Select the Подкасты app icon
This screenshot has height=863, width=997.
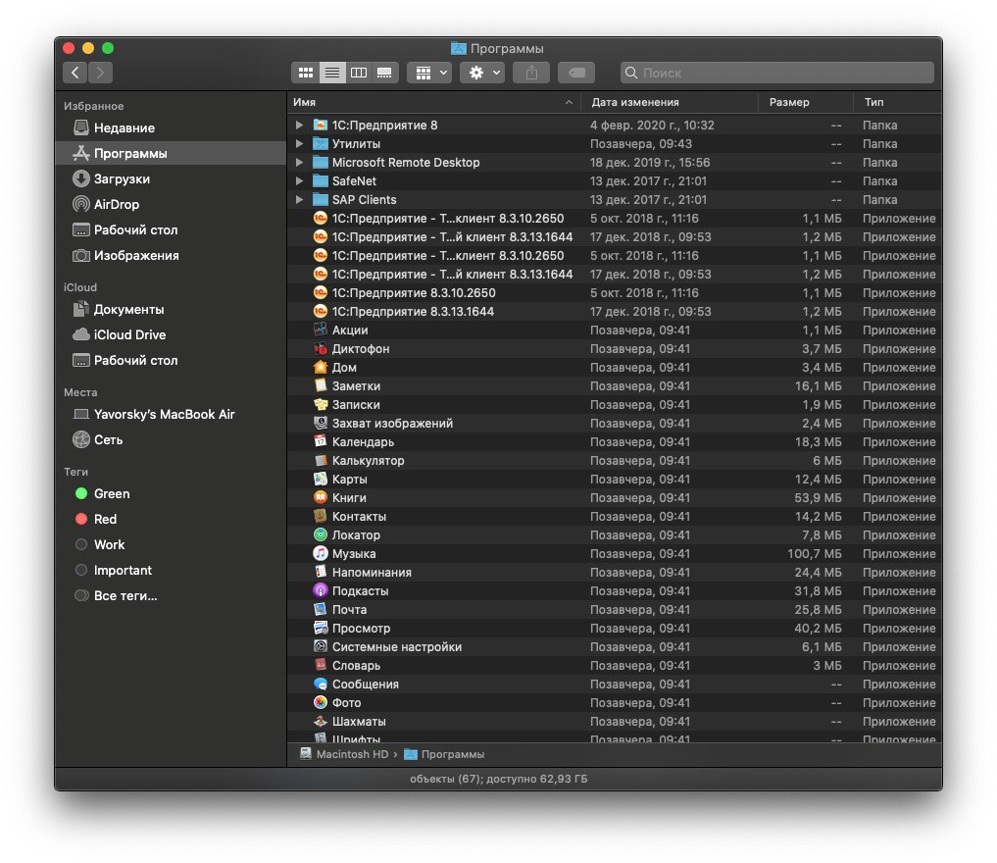click(x=321, y=590)
